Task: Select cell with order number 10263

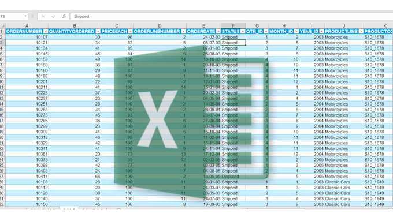Action: point(27,110)
